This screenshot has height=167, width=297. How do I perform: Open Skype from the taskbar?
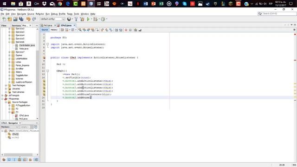pyautogui.click(x=185, y=4)
